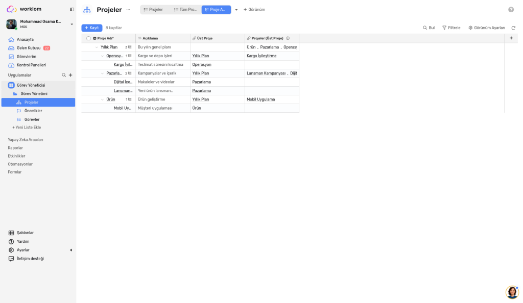Collapse the Operasyon project row

[102, 56]
